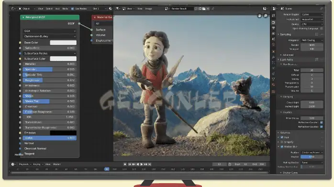
Task: Open the Slot 1 material slot dropdown
Action: pyautogui.click(x=99, y=9)
